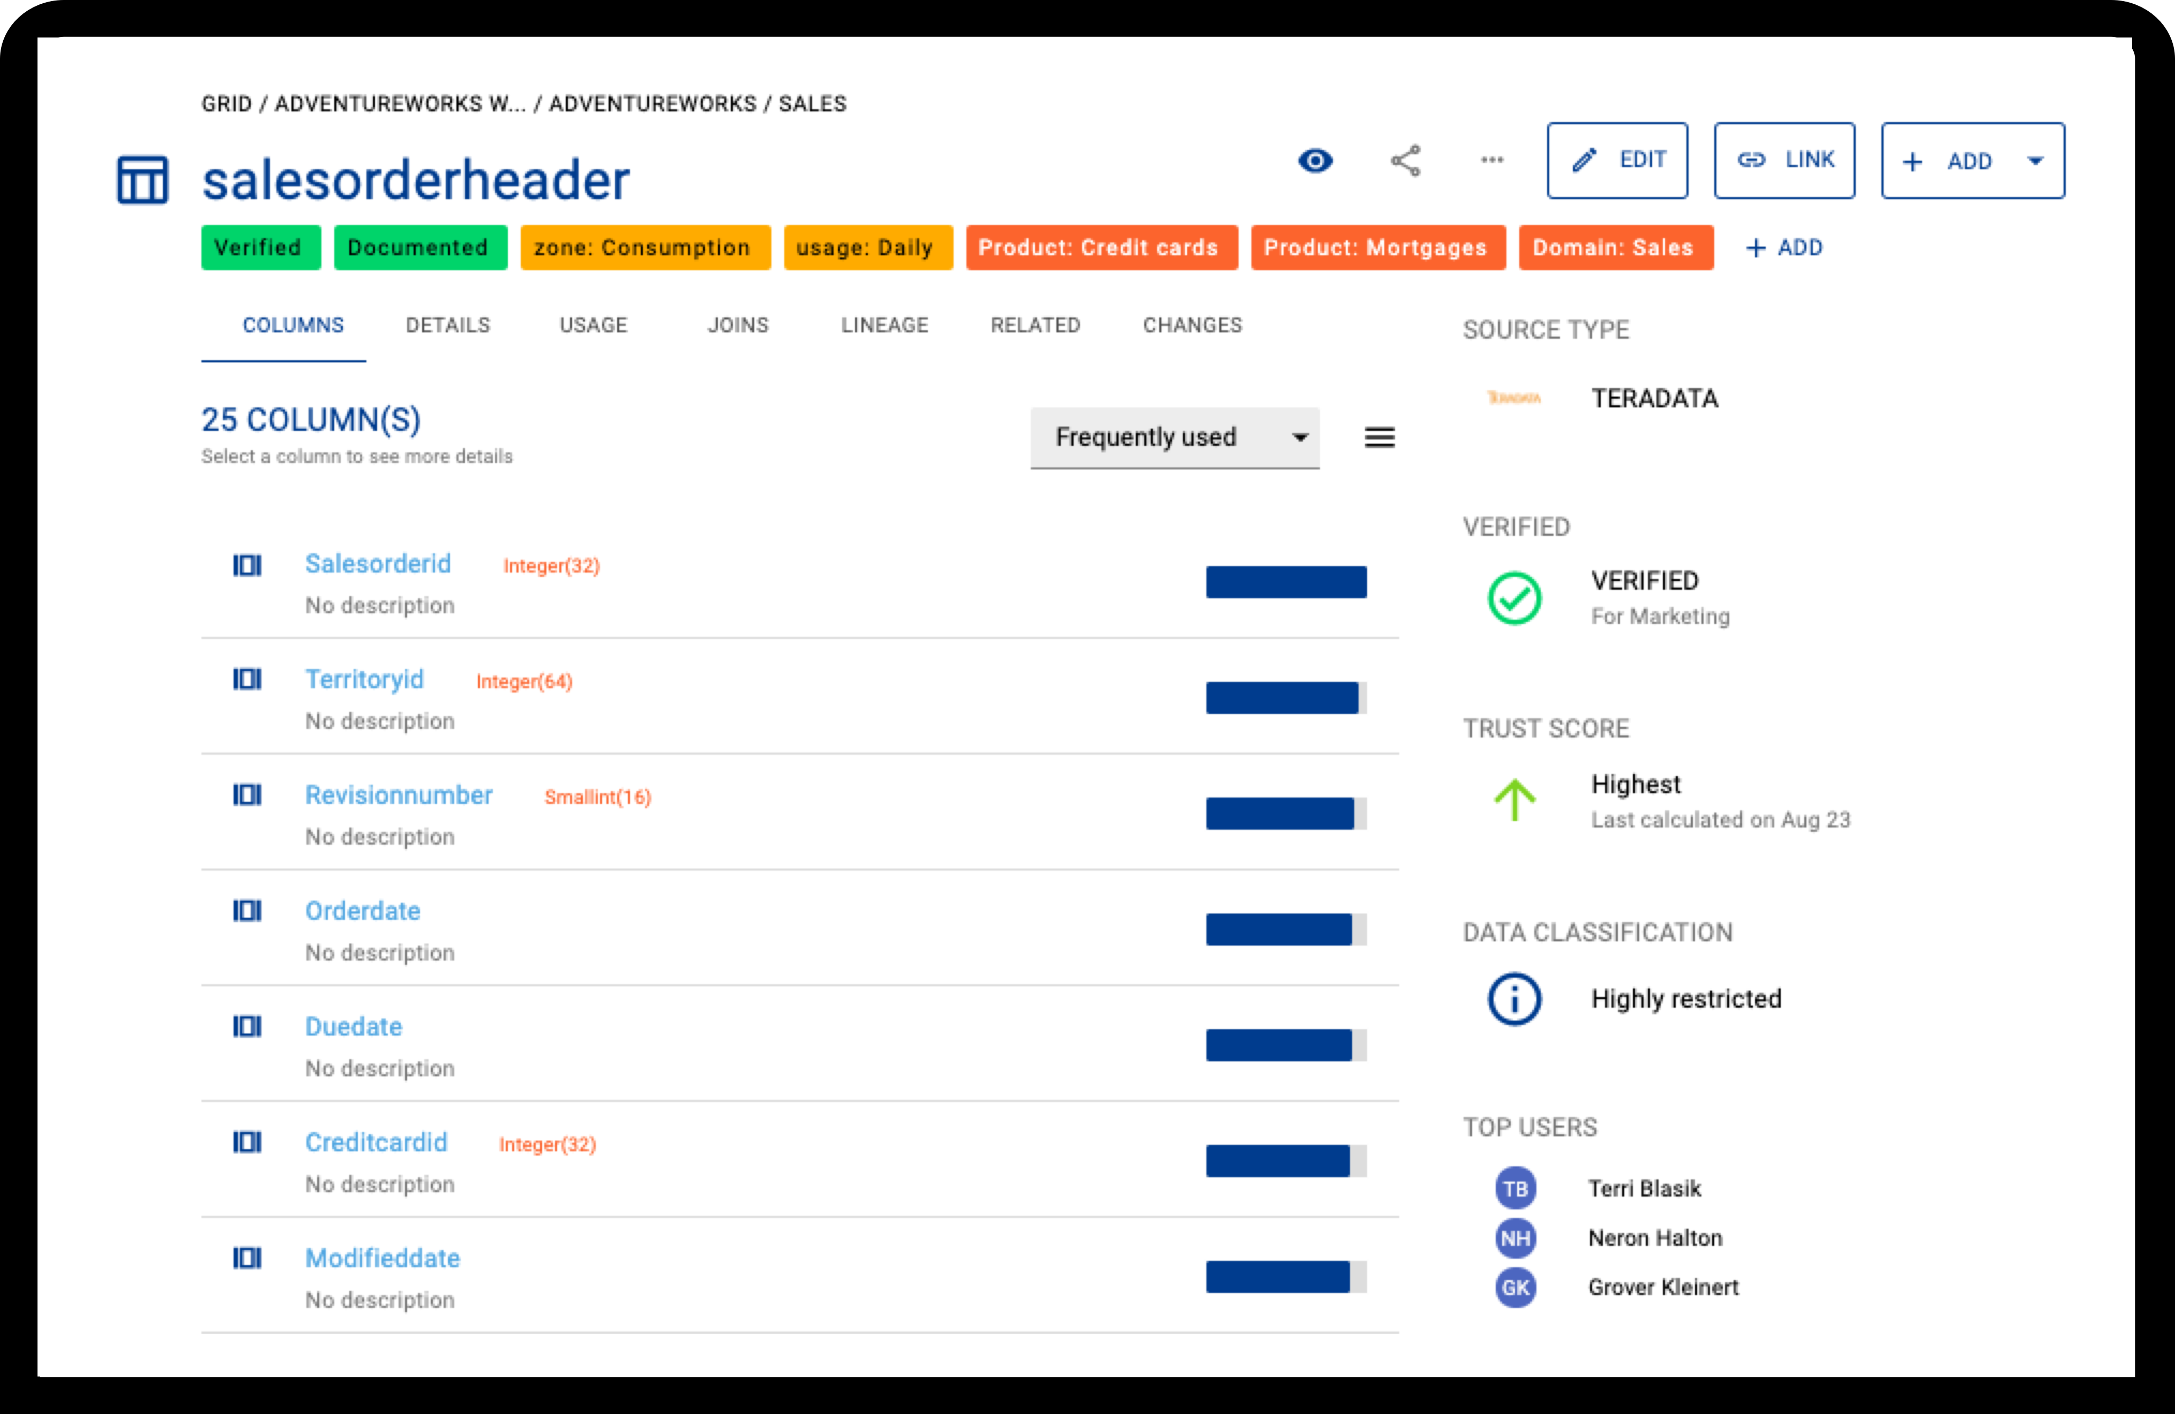The height and width of the screenshot is (1414, 2175).
Task: Click the table icon beside salesorderheader
Action: click(142, 180)
